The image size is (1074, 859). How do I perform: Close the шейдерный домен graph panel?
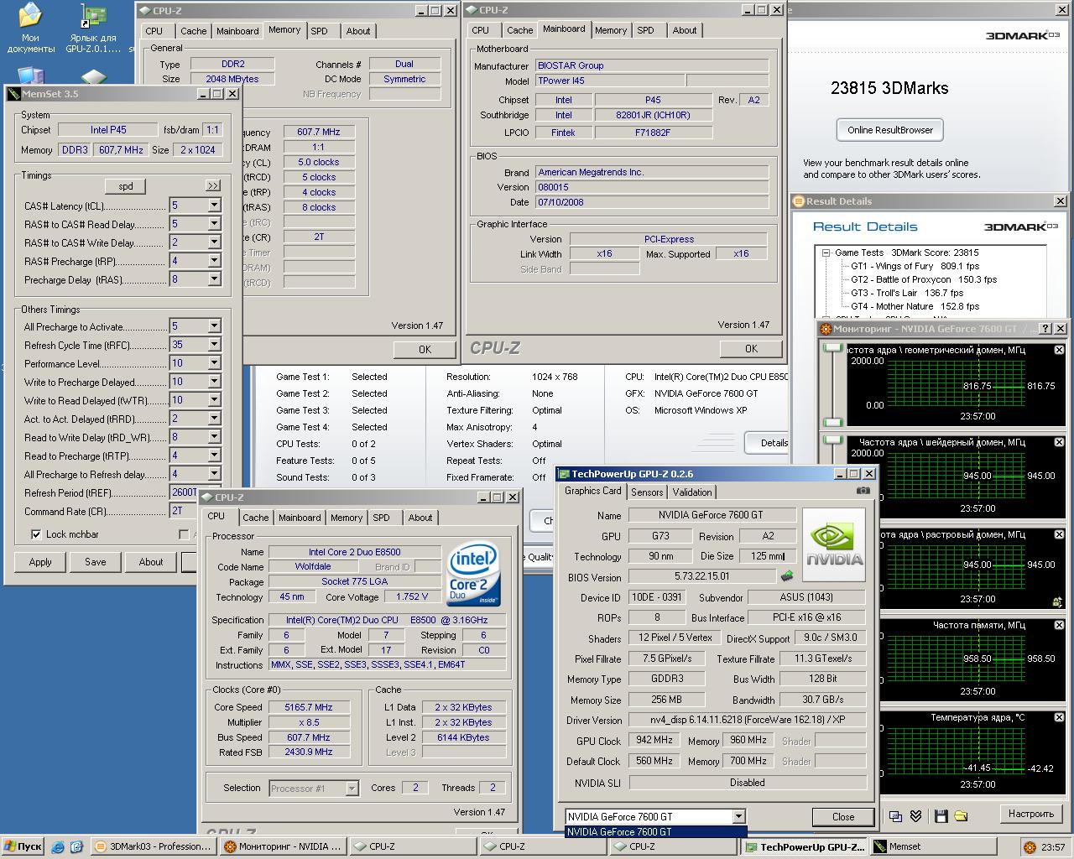click(1059, 442)
